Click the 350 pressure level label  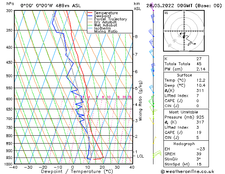pos(10,30)
